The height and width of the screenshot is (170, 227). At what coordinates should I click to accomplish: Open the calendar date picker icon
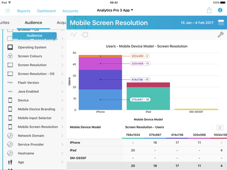[x=221, y=23]
